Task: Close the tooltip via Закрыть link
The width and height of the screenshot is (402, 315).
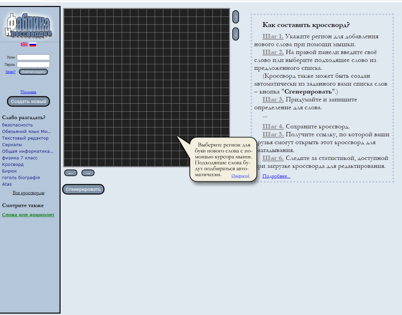Action: coord(240,176)
